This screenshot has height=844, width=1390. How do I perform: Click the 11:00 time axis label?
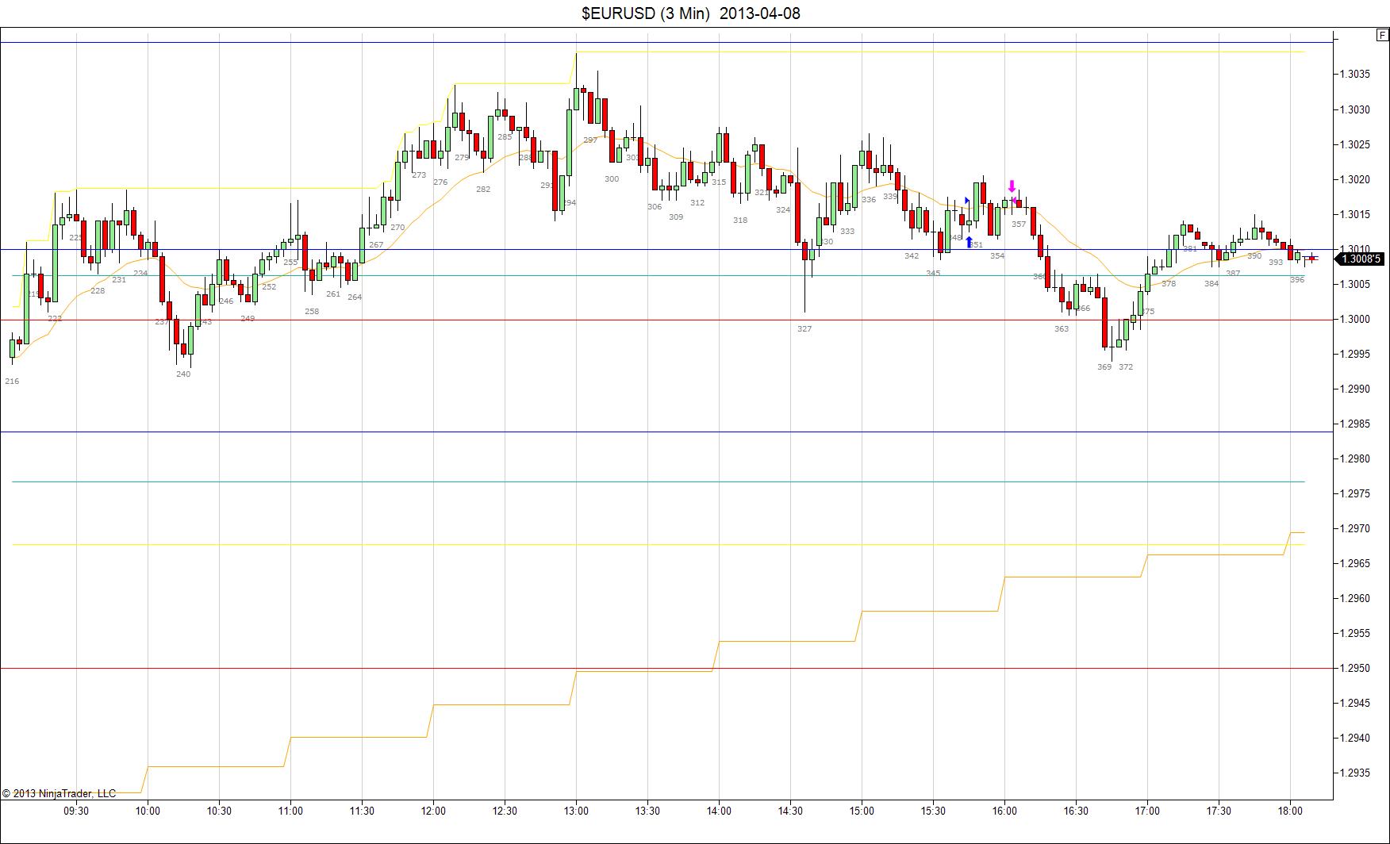pos(290,811)
